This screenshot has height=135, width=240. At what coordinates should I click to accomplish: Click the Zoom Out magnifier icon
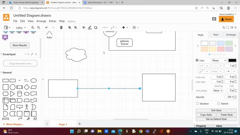(39, 27)
